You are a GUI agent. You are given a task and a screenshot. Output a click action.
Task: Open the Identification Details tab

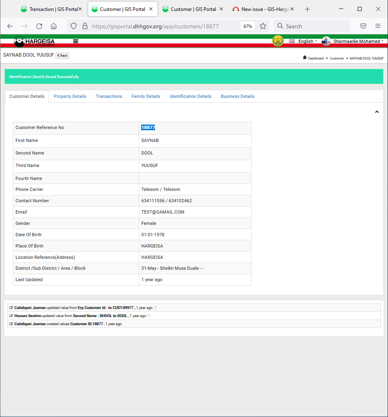coord(191,96)
